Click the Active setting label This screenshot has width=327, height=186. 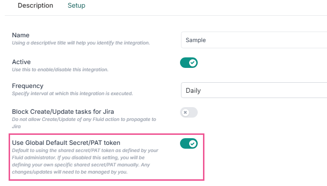click(x=21, y=62)
